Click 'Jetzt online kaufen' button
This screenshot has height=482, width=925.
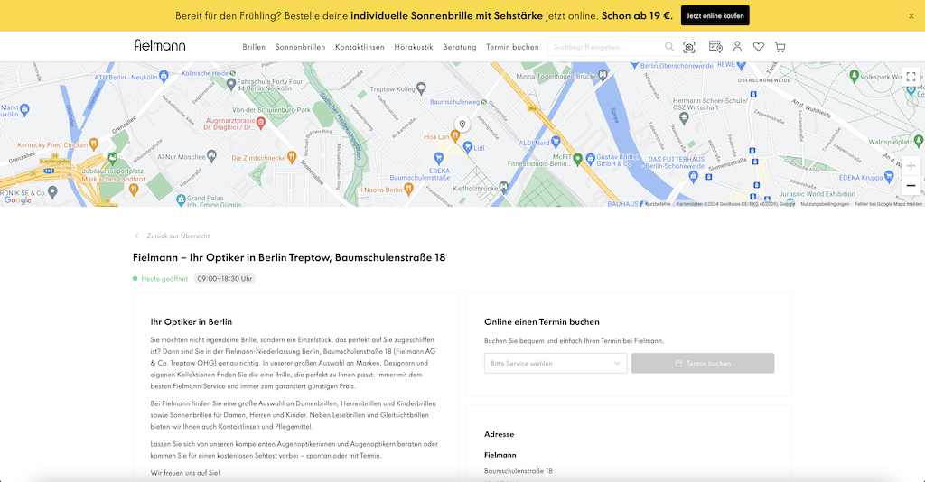715,16
